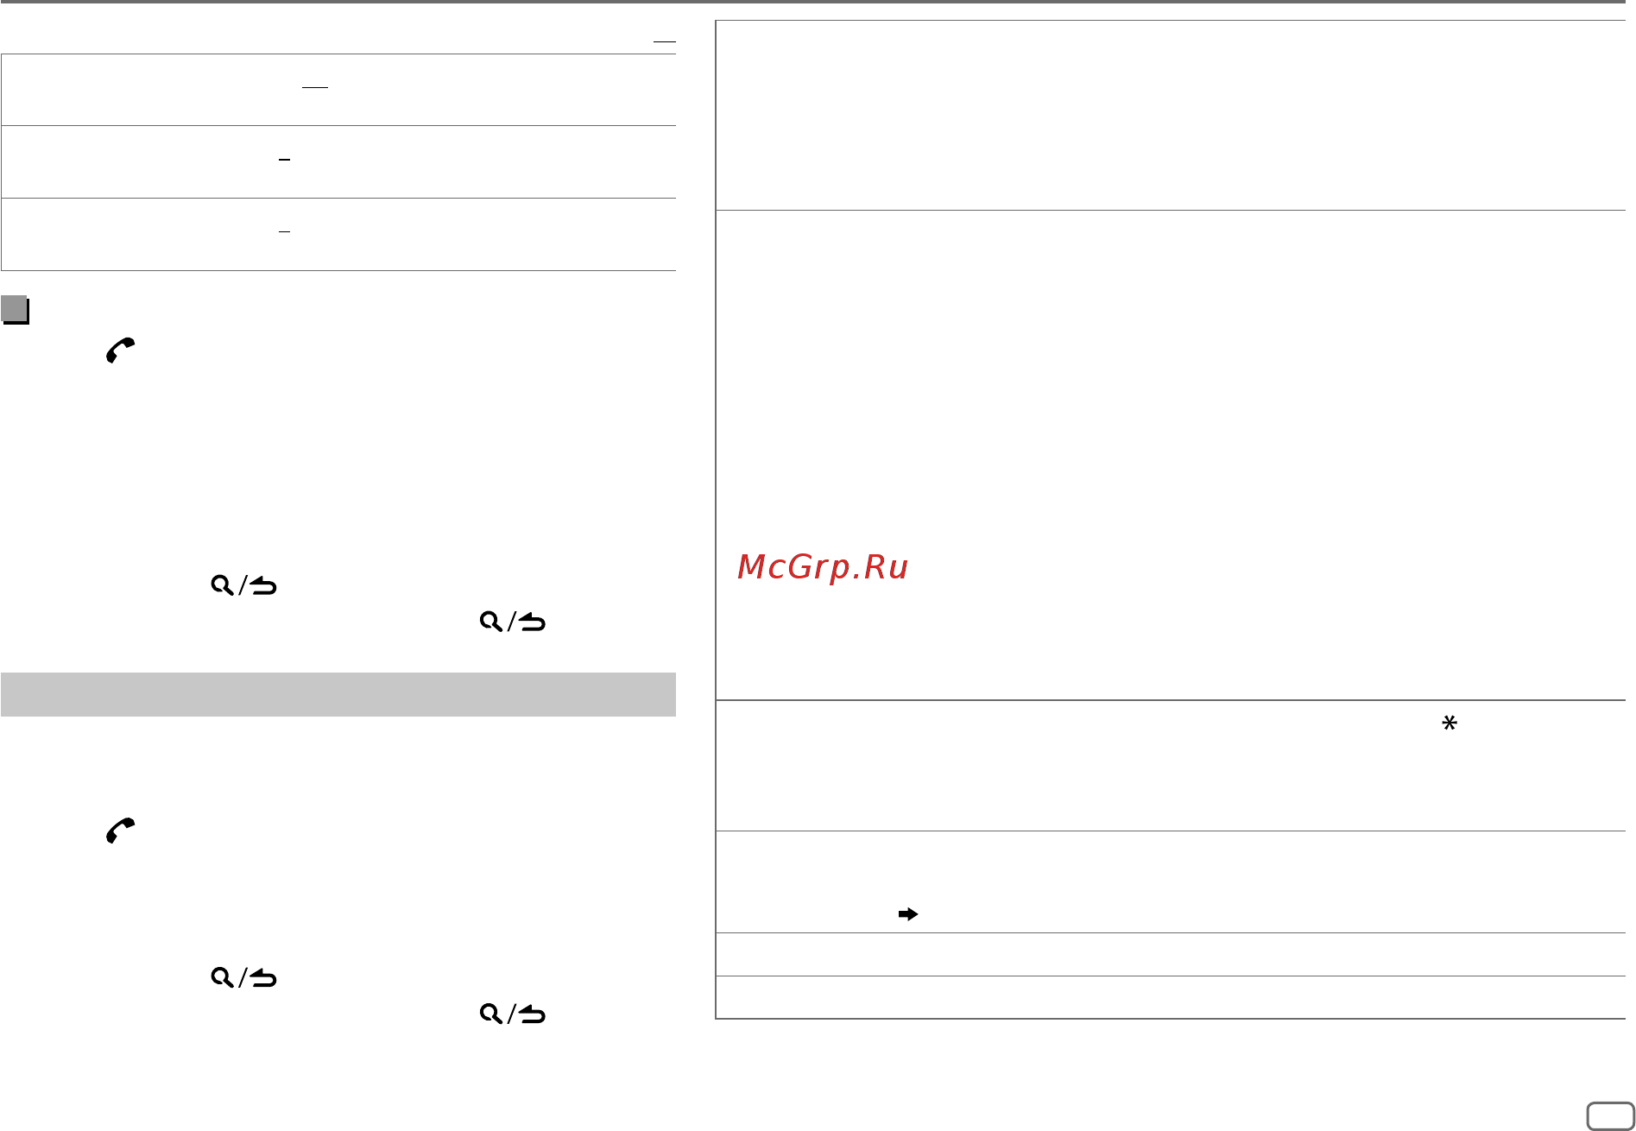Click the second-to-last empty row of the right table
Screen dimensions: 1636x1131
coord(1171,954)
